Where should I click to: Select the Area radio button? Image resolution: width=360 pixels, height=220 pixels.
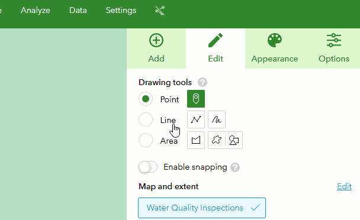point(146,140)
